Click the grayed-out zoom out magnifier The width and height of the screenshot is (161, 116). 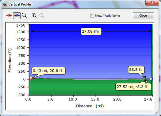[x=42, y=15]
